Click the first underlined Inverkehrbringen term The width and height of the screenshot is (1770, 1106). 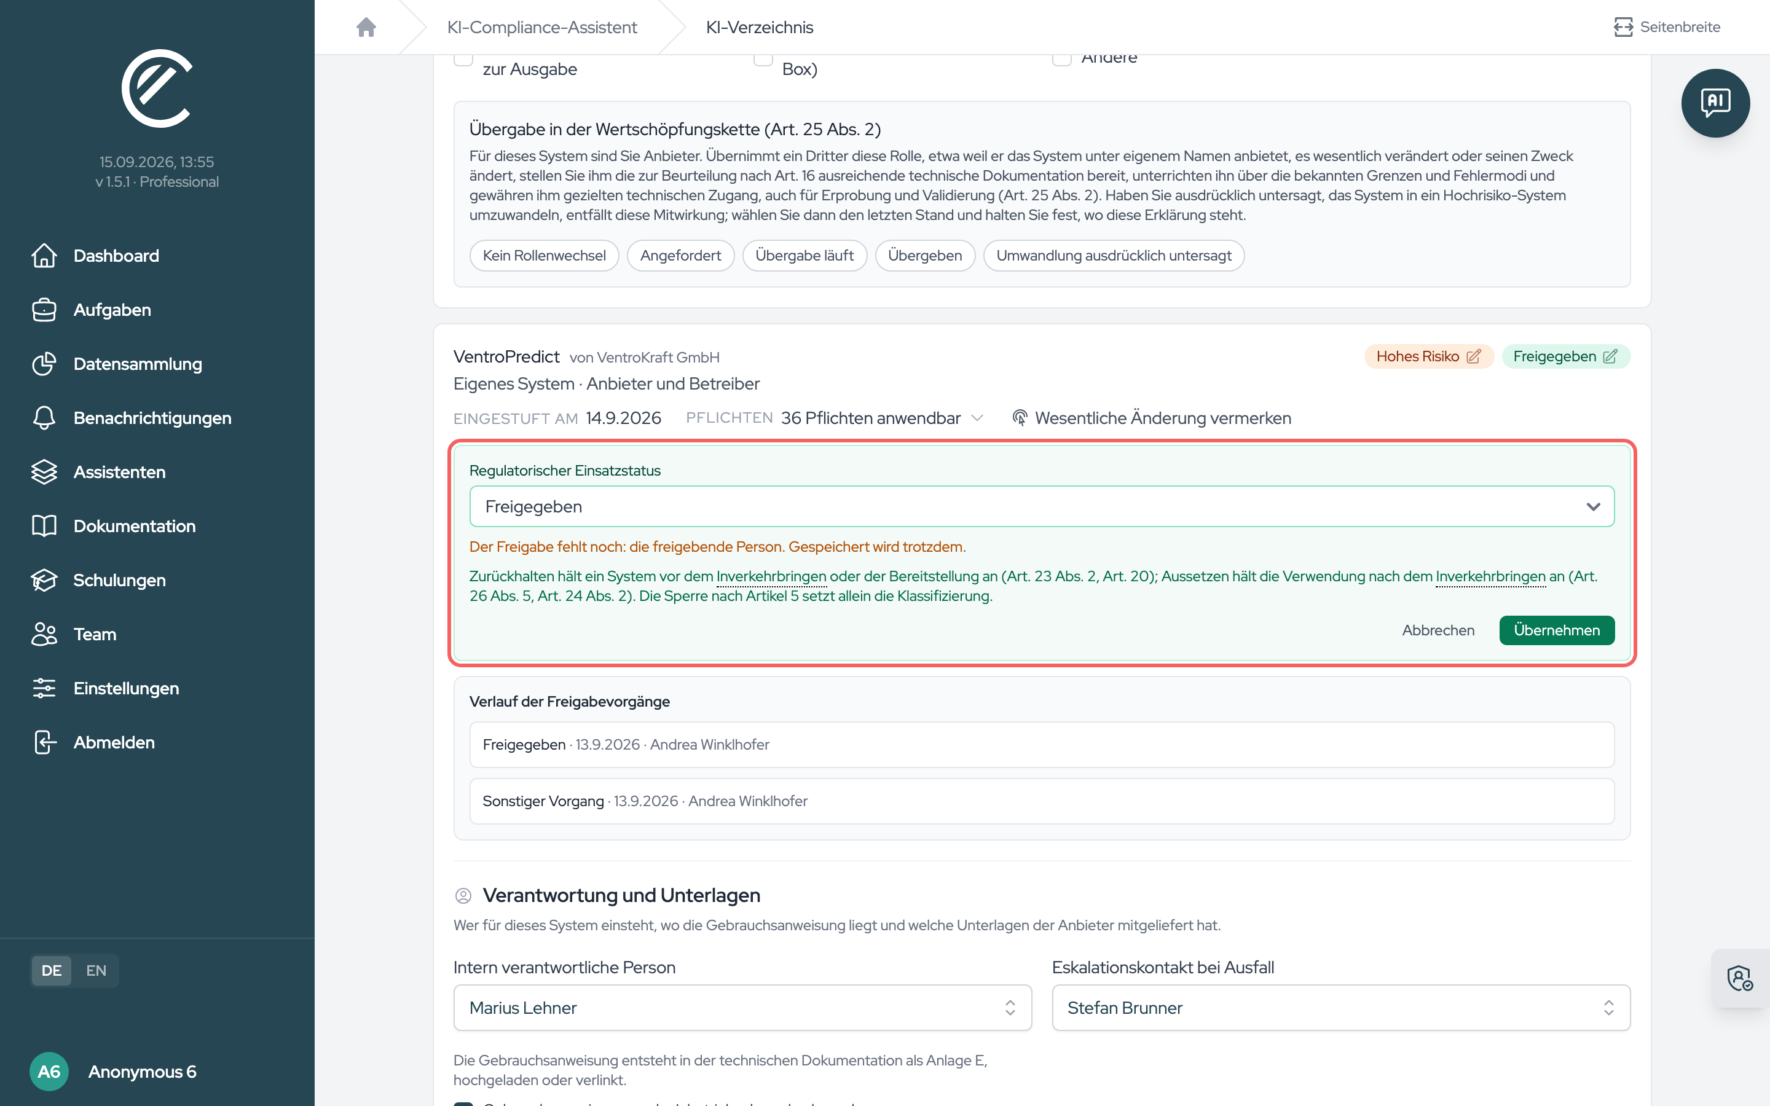tap(771, 576)
